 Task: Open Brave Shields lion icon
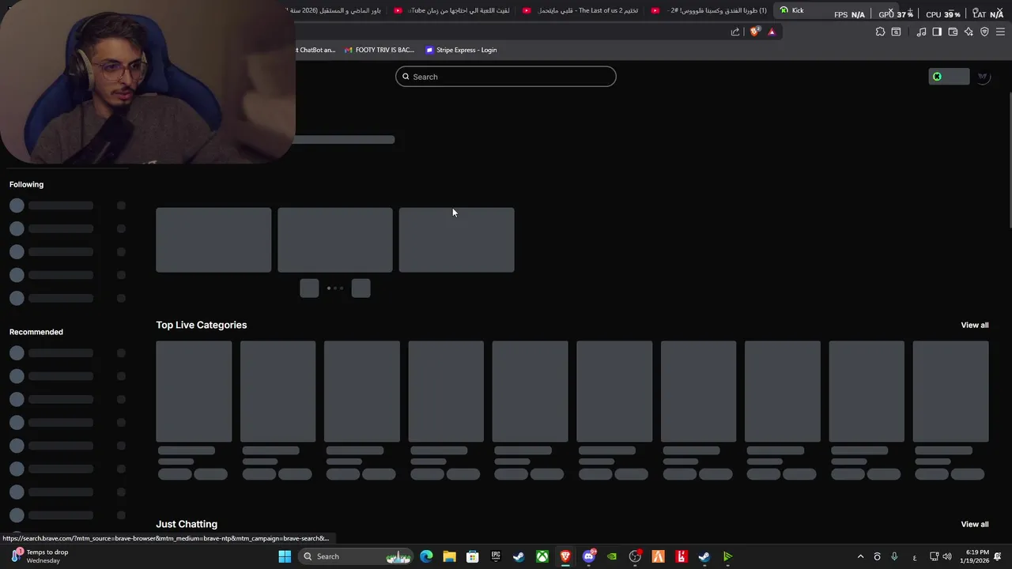pos(754,32)
